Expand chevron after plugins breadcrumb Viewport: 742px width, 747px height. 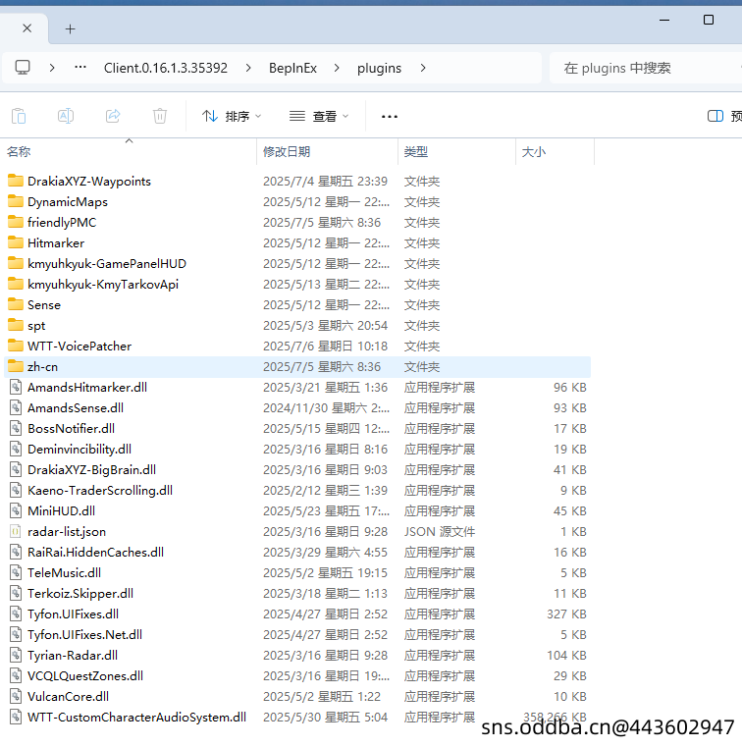click(x=422, y=68)
